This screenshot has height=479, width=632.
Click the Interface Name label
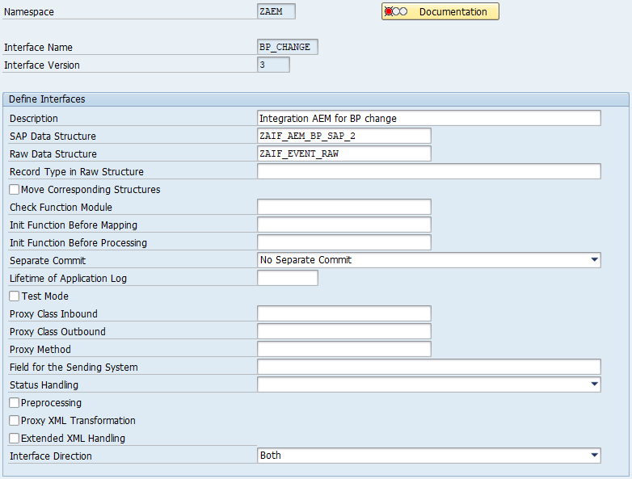(38, 47)
